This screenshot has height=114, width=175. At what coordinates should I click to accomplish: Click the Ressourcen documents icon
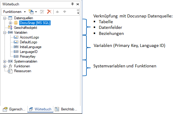pos(10,71)
